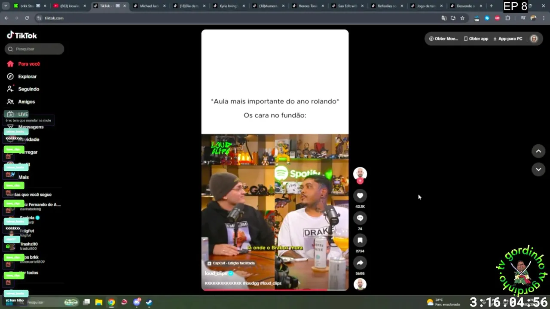The image size is (550, 309).
Task: Bookmark the page with the star icon
Action: point(462,18)
